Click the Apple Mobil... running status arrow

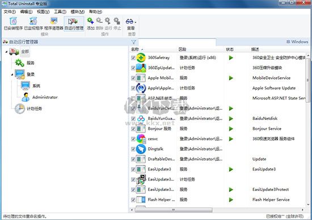(x=231, y=78)
